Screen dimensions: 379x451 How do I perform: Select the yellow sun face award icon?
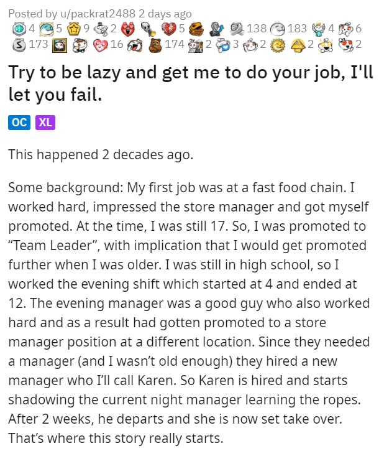click(278, 45)
